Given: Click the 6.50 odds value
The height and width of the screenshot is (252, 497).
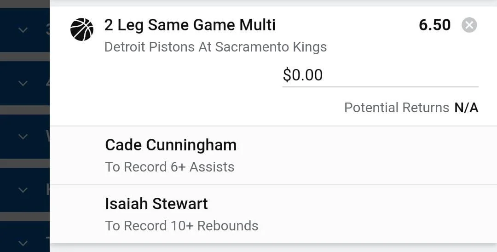Looking at the screenshot, I should point(434,25).
